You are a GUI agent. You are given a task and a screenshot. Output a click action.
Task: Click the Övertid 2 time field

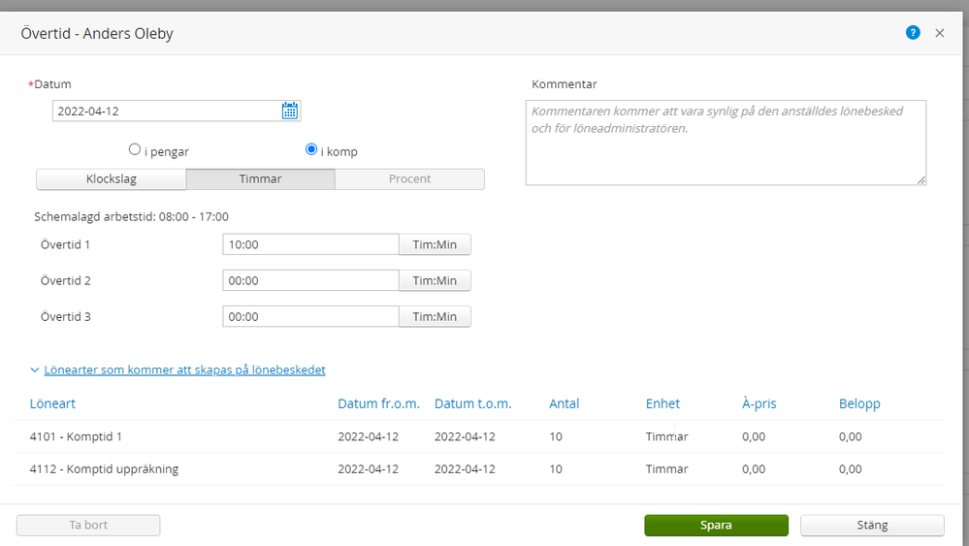coord(310,281)
